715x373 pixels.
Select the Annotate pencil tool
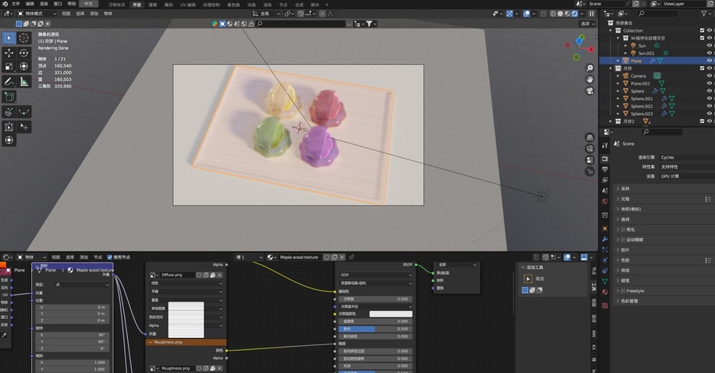[x=9, y=82]
